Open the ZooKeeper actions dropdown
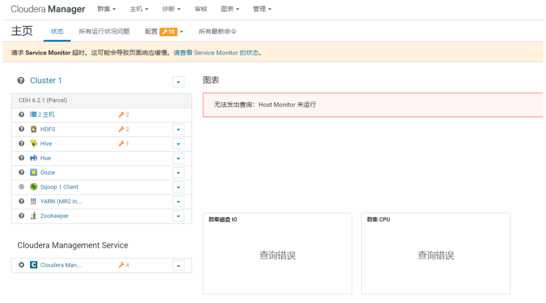Image resolution: width=546 pixels, height=303 pixels. tap(178, 216)
